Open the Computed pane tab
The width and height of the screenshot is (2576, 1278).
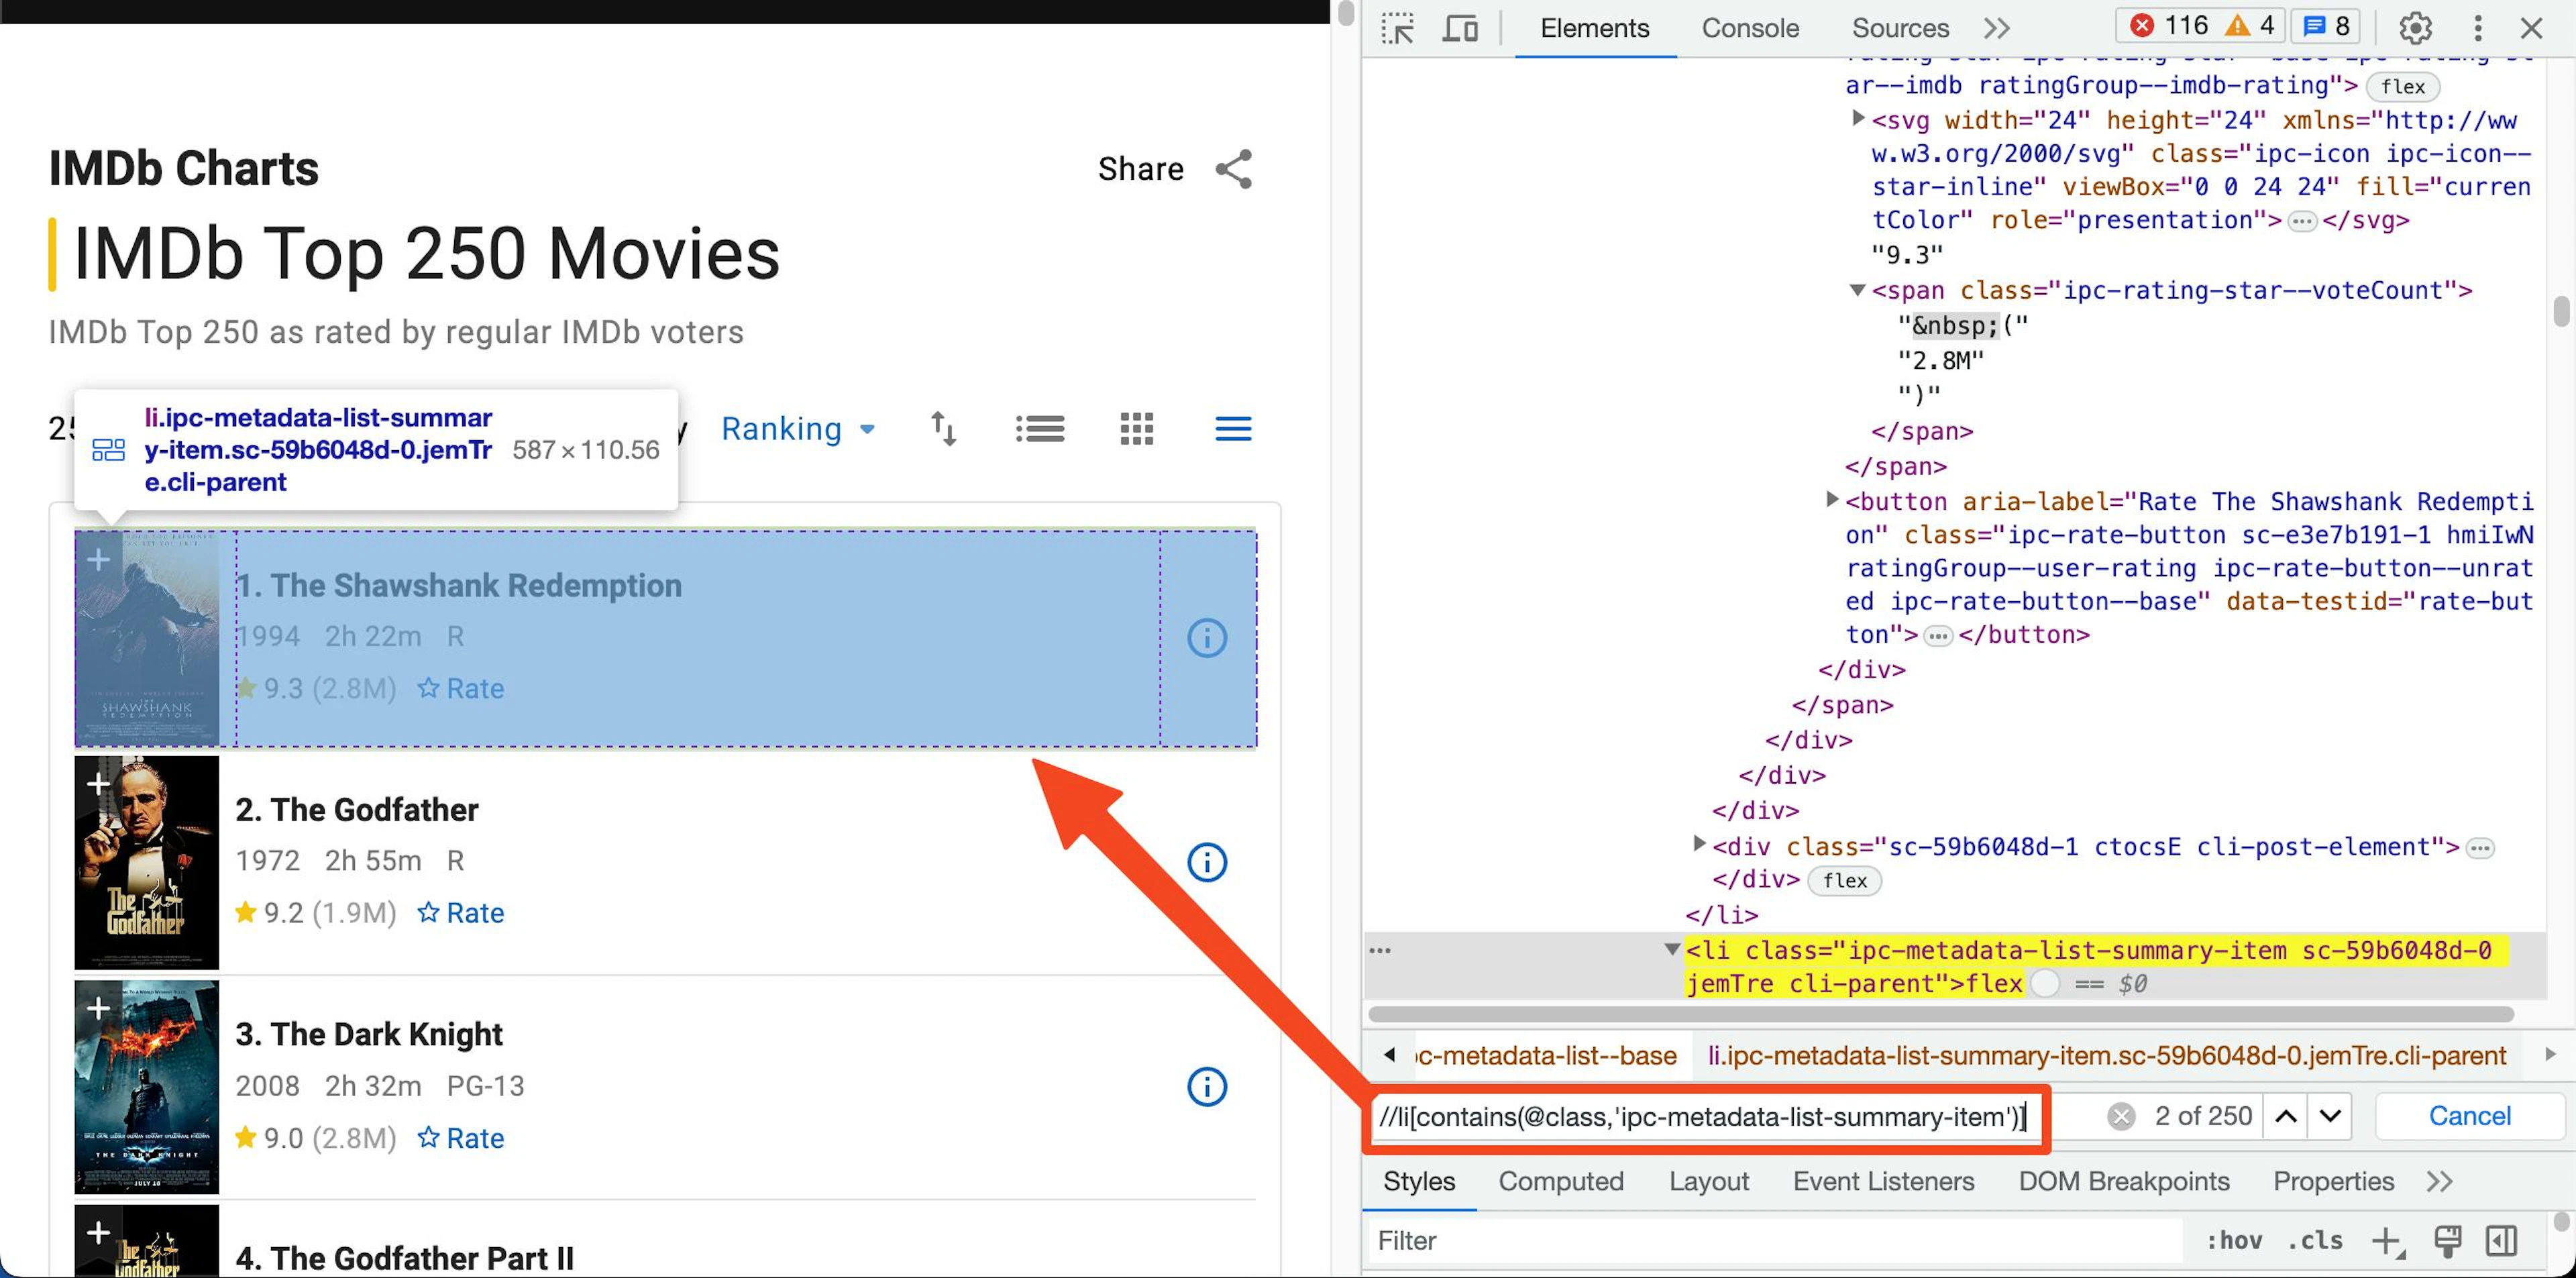1560,1181
